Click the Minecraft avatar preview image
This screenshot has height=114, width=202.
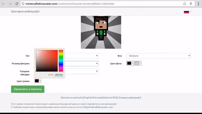pyautogui.click(x=101, y=32)
